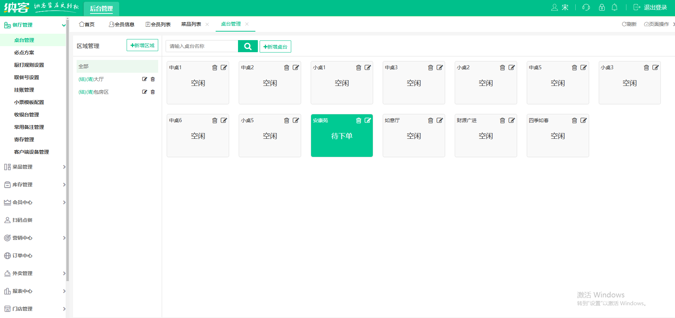Click the lock screen icon
This screenshot has height=318, width=675.
[602, 7]
